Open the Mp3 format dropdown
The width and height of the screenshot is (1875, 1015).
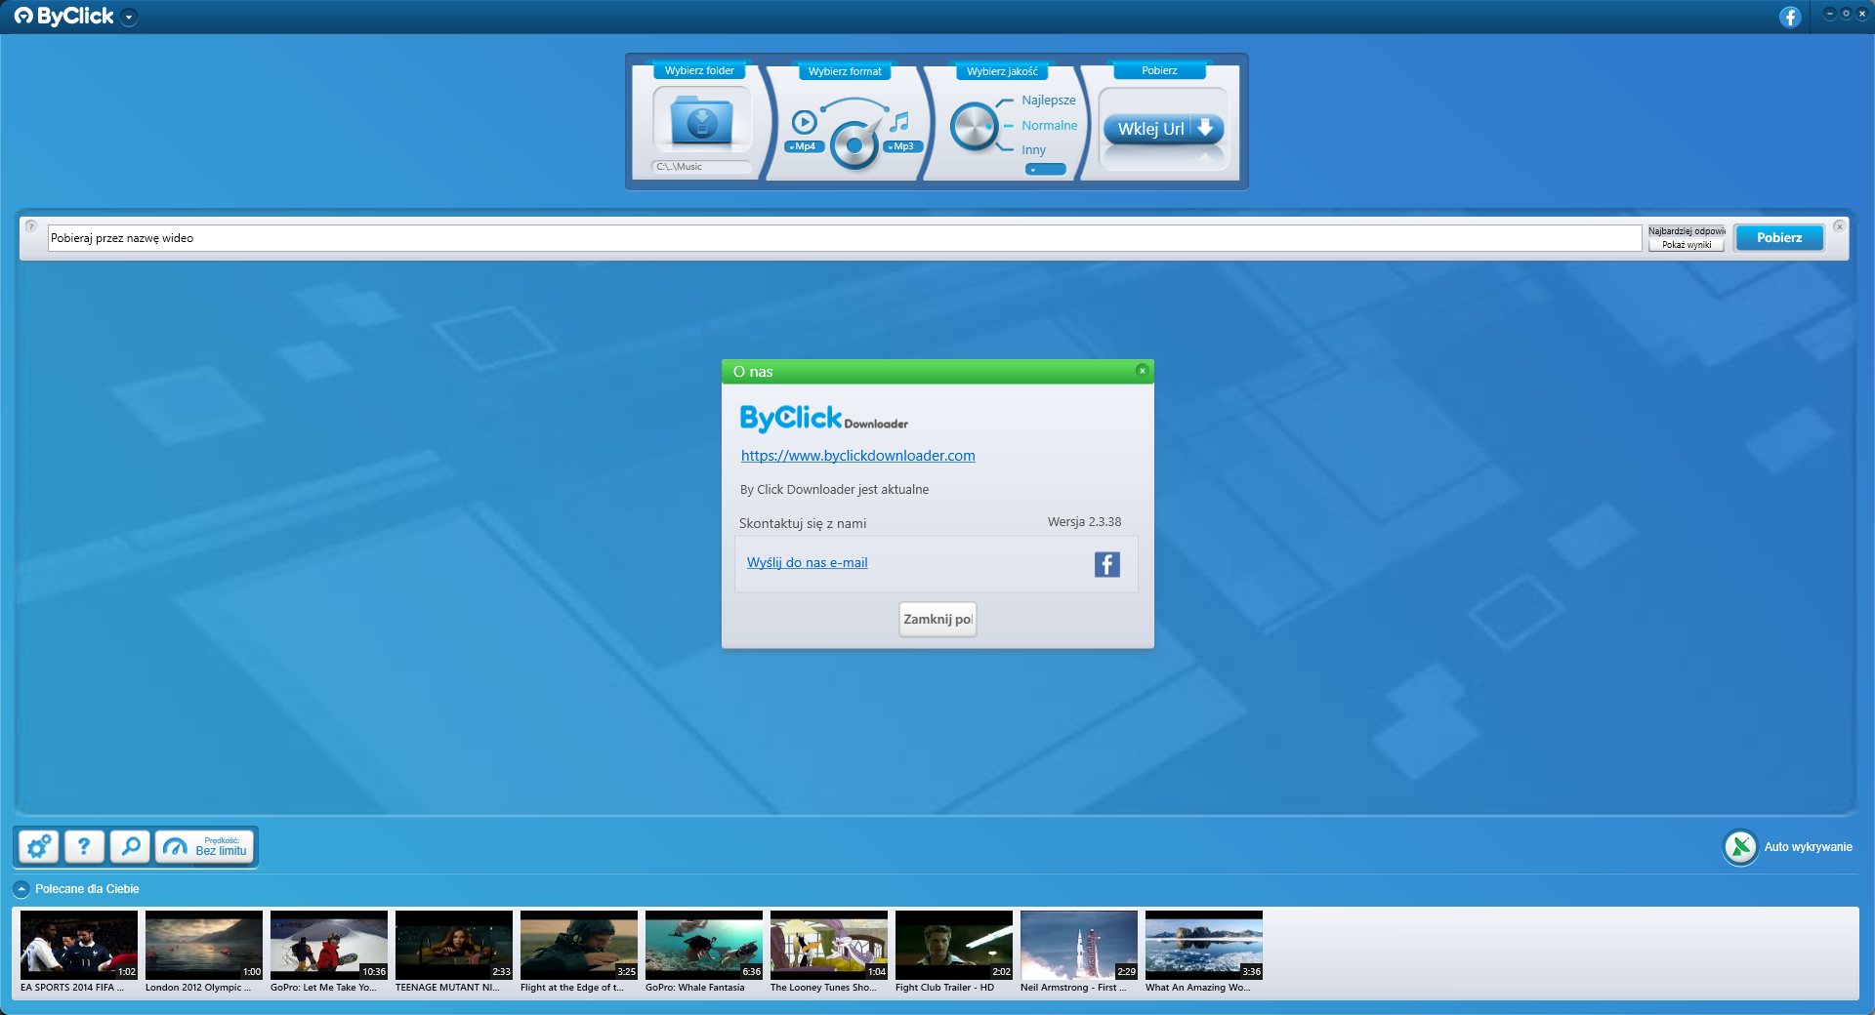click(902, 146)
